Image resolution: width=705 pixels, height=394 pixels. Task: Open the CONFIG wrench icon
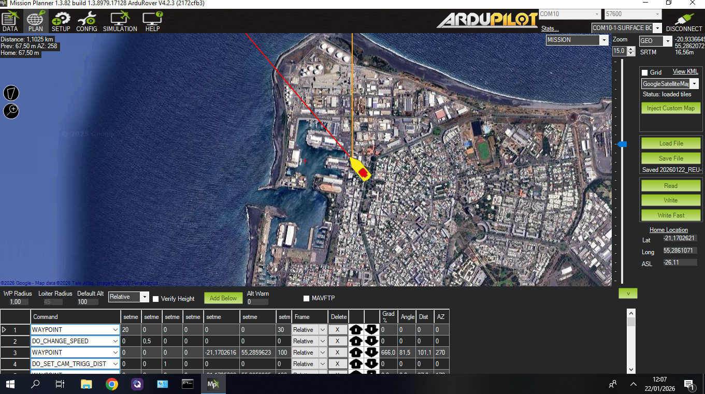(x=87, y=21)
